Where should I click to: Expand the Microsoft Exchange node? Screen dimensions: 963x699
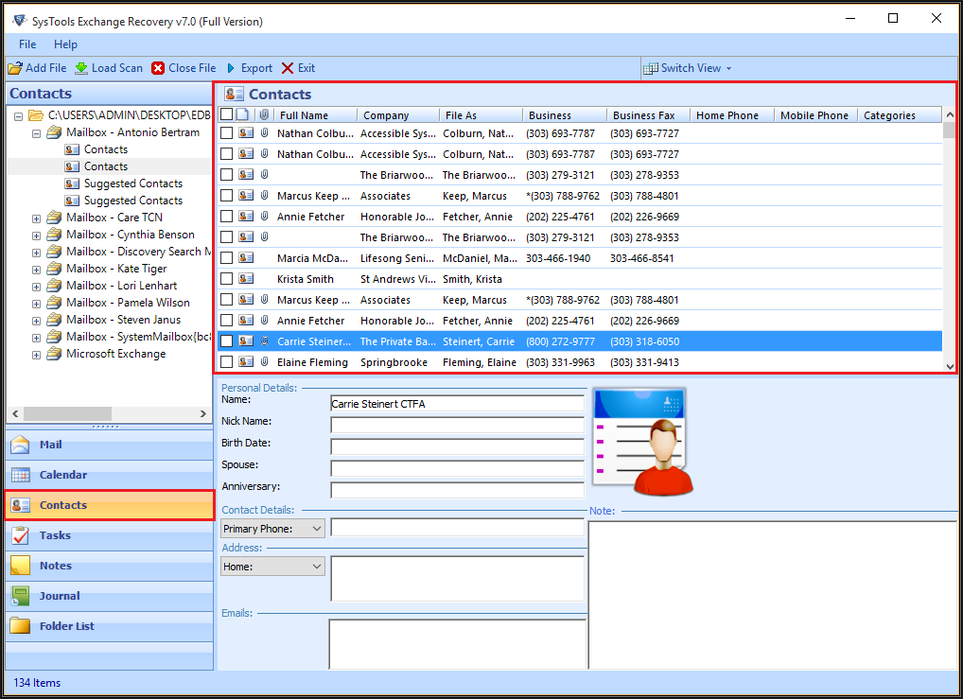coord(36,355)
